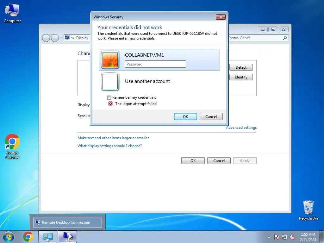Close the Windows Security dialog
This screenshot has height=243, width=324.
[x=221, y=17]
